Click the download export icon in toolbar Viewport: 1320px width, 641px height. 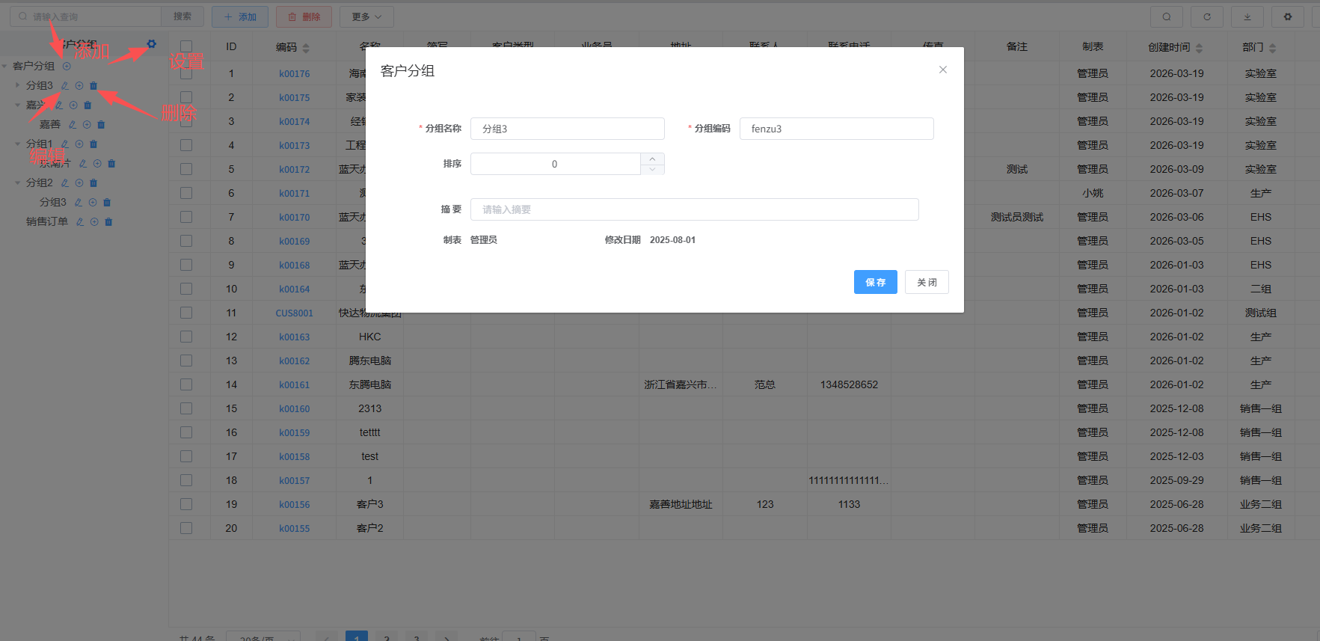pyautogui.click(x=1247, y=16)
